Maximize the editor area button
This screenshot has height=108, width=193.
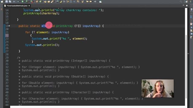(x=187, y=5)
